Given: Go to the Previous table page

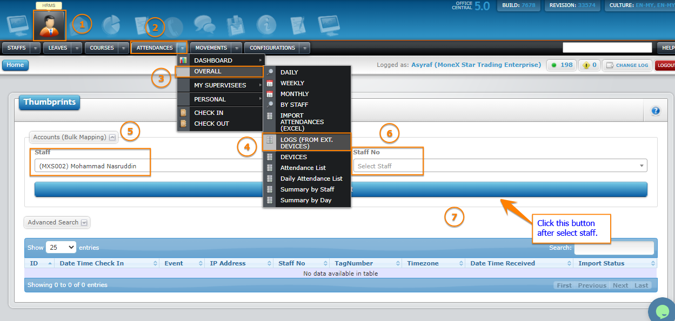Looking at the screenshot, I should [592, 285].
